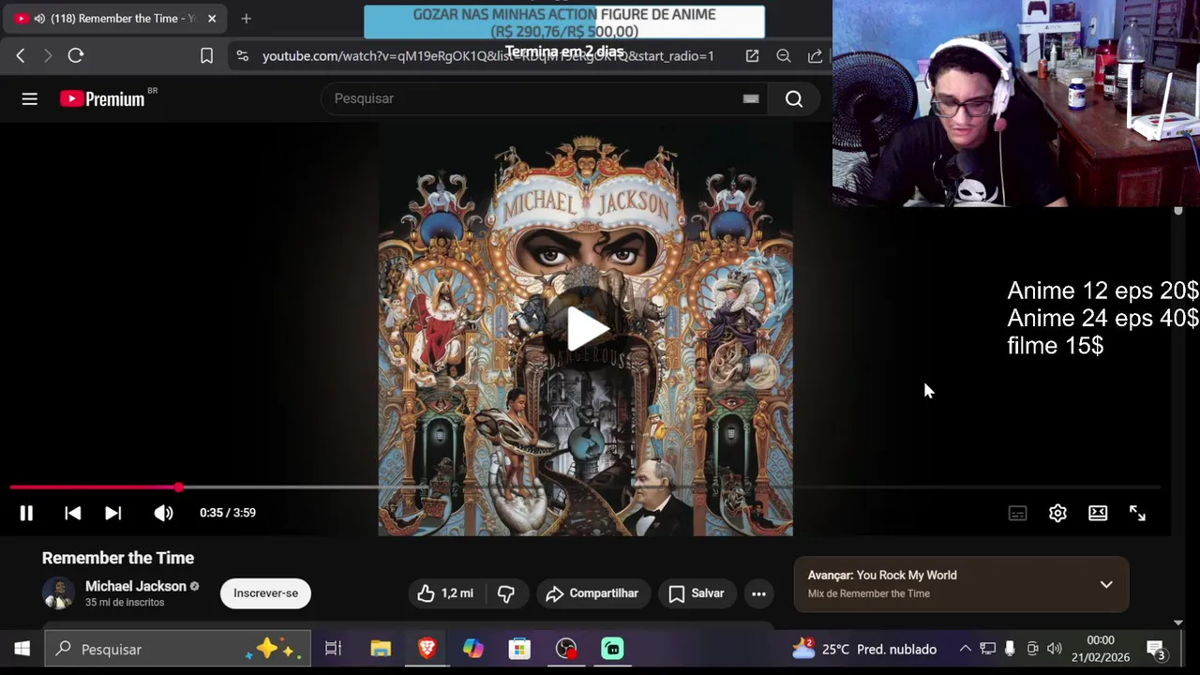Open Microsoft Store from the taskbar
Screen dimensions: 1200x675
coord(519,649)
